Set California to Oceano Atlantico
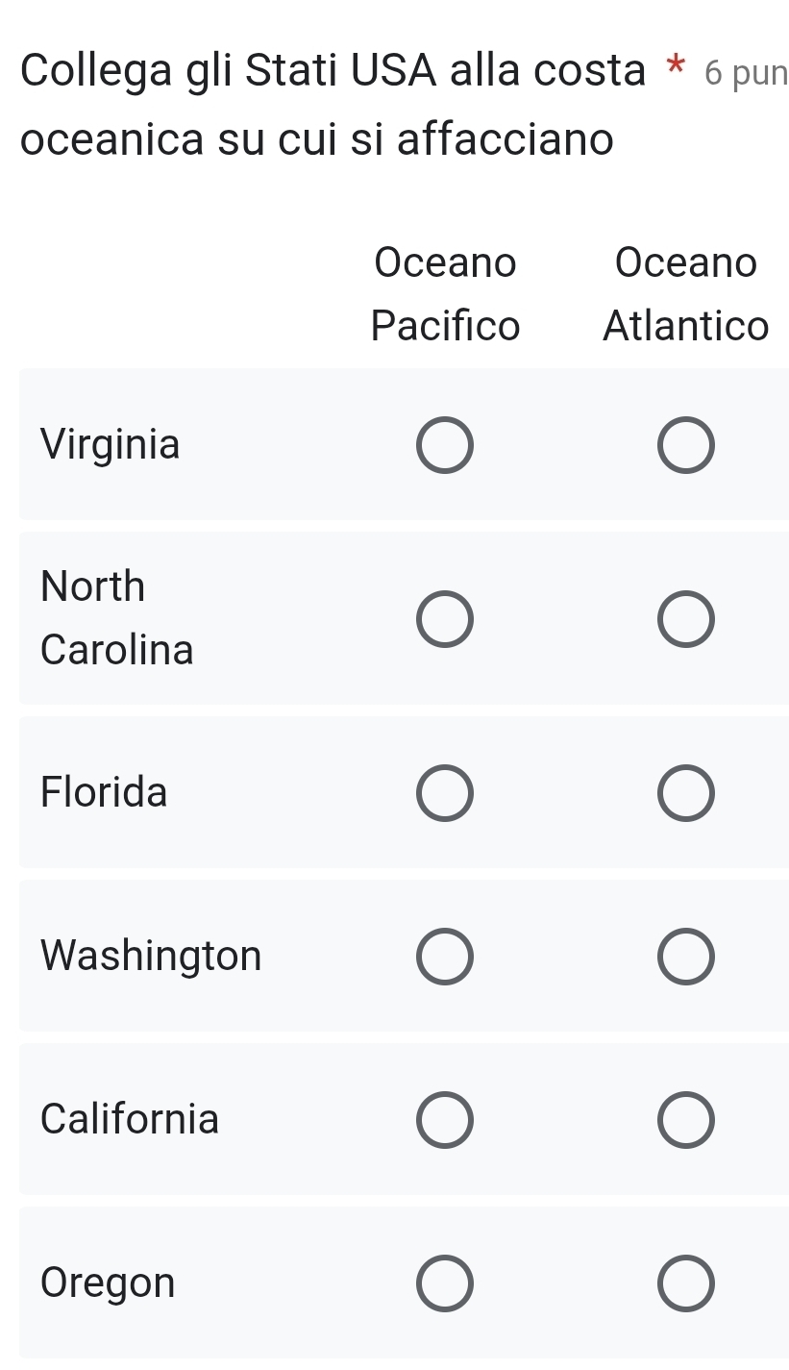789x1370 pixels. tap(686, 1120)
